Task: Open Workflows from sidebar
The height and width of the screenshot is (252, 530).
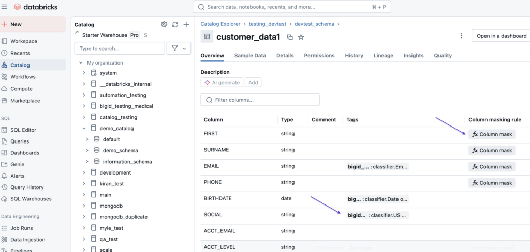Action: (x=23, y=77)
